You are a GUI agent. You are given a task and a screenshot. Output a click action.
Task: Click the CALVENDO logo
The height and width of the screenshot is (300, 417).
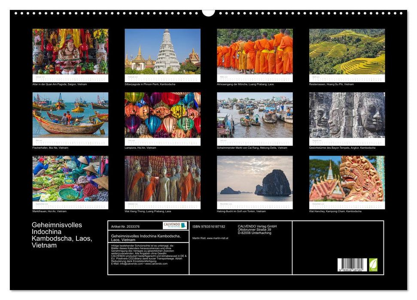[x=175, y=225]
